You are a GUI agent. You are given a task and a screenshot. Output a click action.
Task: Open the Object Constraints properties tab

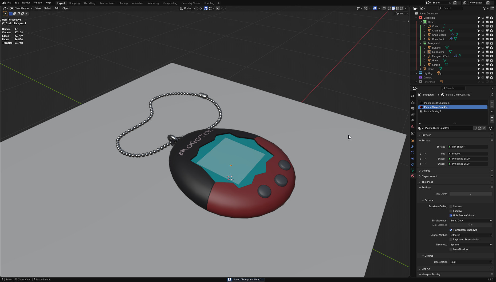(413, 164)
